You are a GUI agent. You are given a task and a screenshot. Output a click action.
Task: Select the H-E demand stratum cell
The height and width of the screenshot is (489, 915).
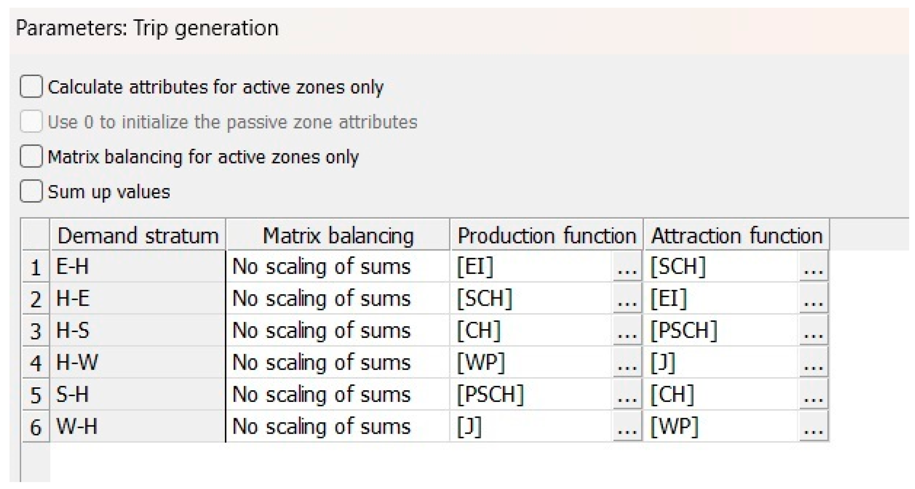(138, 298)
